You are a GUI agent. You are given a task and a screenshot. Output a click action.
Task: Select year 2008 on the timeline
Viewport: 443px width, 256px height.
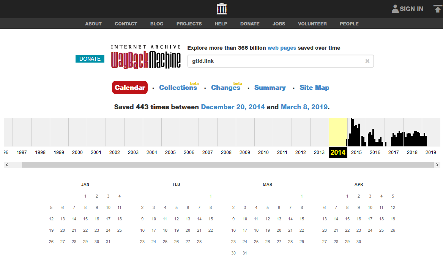click(226, 152)
